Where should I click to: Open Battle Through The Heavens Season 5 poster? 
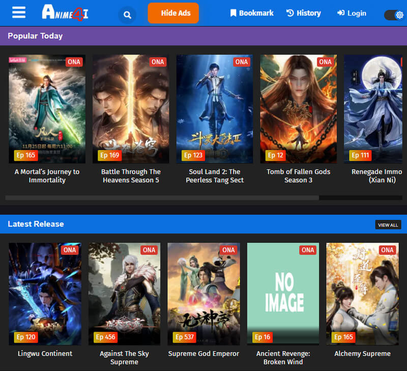click(131, 109)
